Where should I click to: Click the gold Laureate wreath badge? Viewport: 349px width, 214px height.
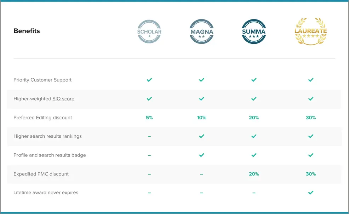[310, 32]
